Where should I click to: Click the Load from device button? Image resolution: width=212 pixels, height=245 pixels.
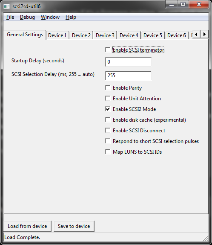click(x=27, y=226)
